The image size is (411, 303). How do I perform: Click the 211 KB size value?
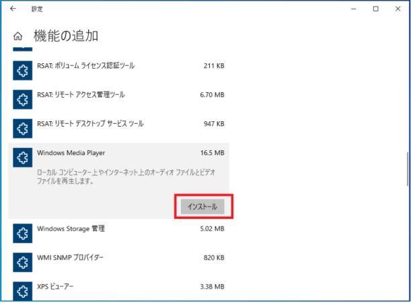click(x=214, y=66)
